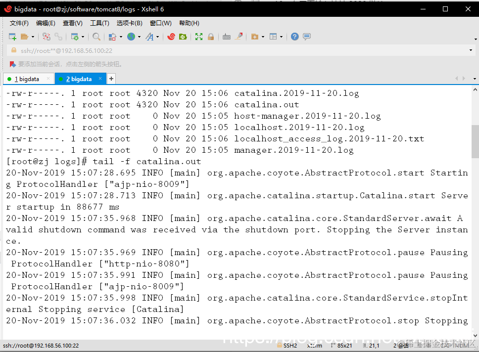Expand the file transfer dropdown arrow
479x352 pixels.
(x=263, y=37)
